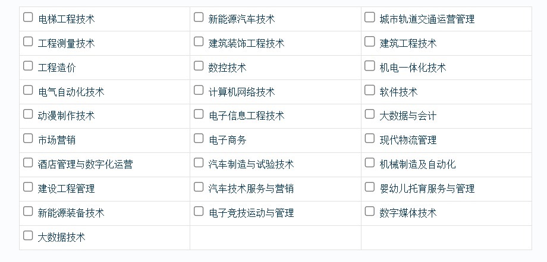
Task: Enable the 工程测量技术 option
Action: pos(28,41)
